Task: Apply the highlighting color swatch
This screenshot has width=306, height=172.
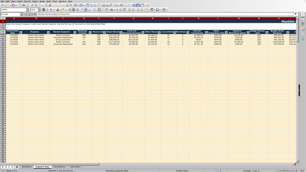Action: [x=63, y=10]
